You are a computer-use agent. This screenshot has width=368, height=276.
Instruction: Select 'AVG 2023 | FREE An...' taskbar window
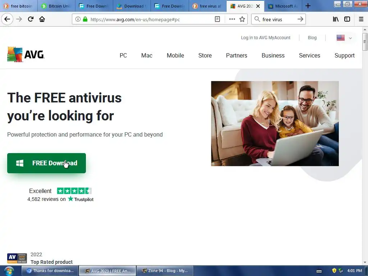(x=107, y=271)
